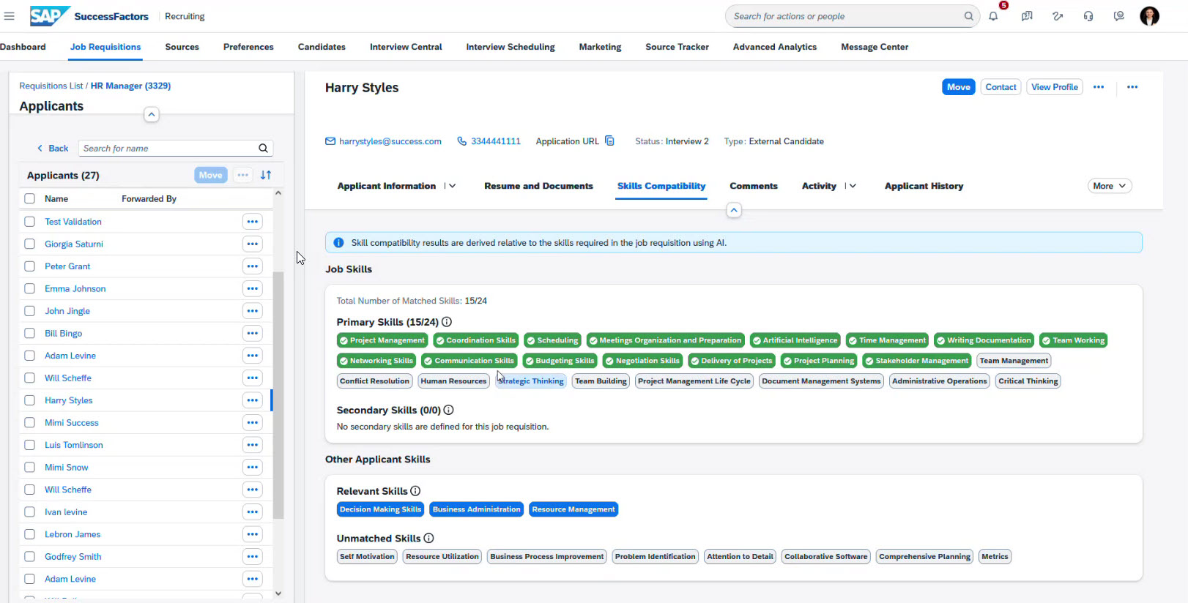Toggle the select-all applicants checkbox
This screenshot has width=1188, height=603.
[30, 199]
